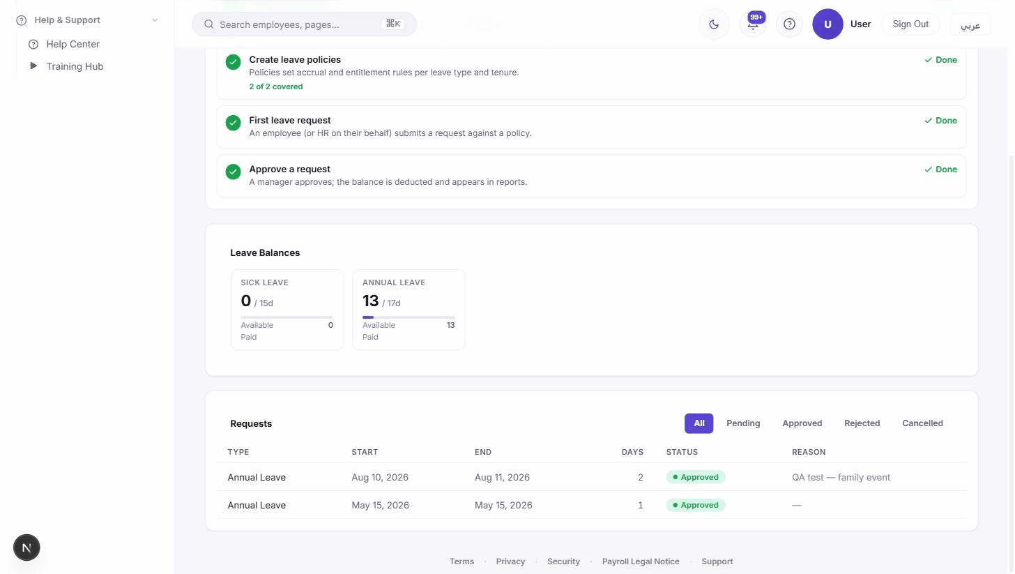This screenshot has width=1015, height=574.
Task: Click Approved status of May 15 request
Action: click(696, 505)
